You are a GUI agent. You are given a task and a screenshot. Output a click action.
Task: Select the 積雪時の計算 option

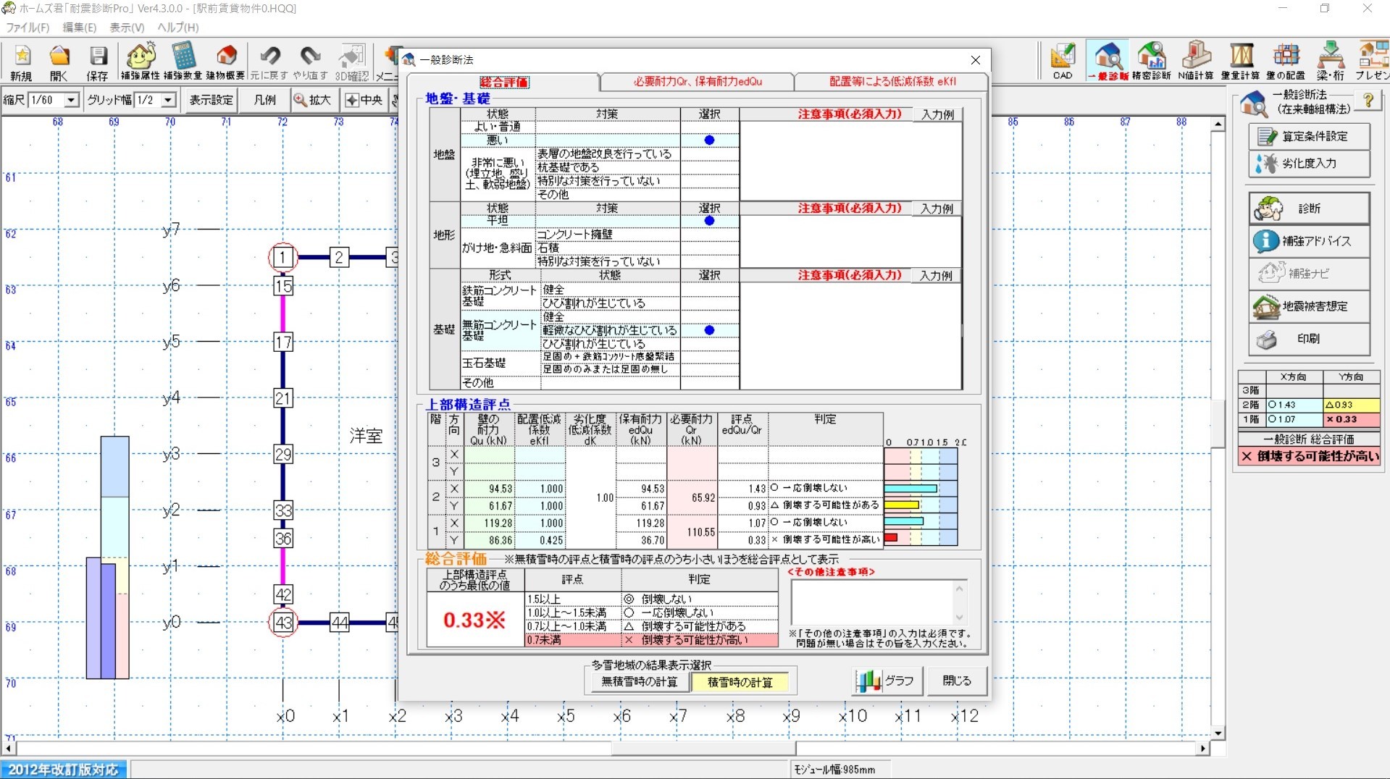point(740,682)
